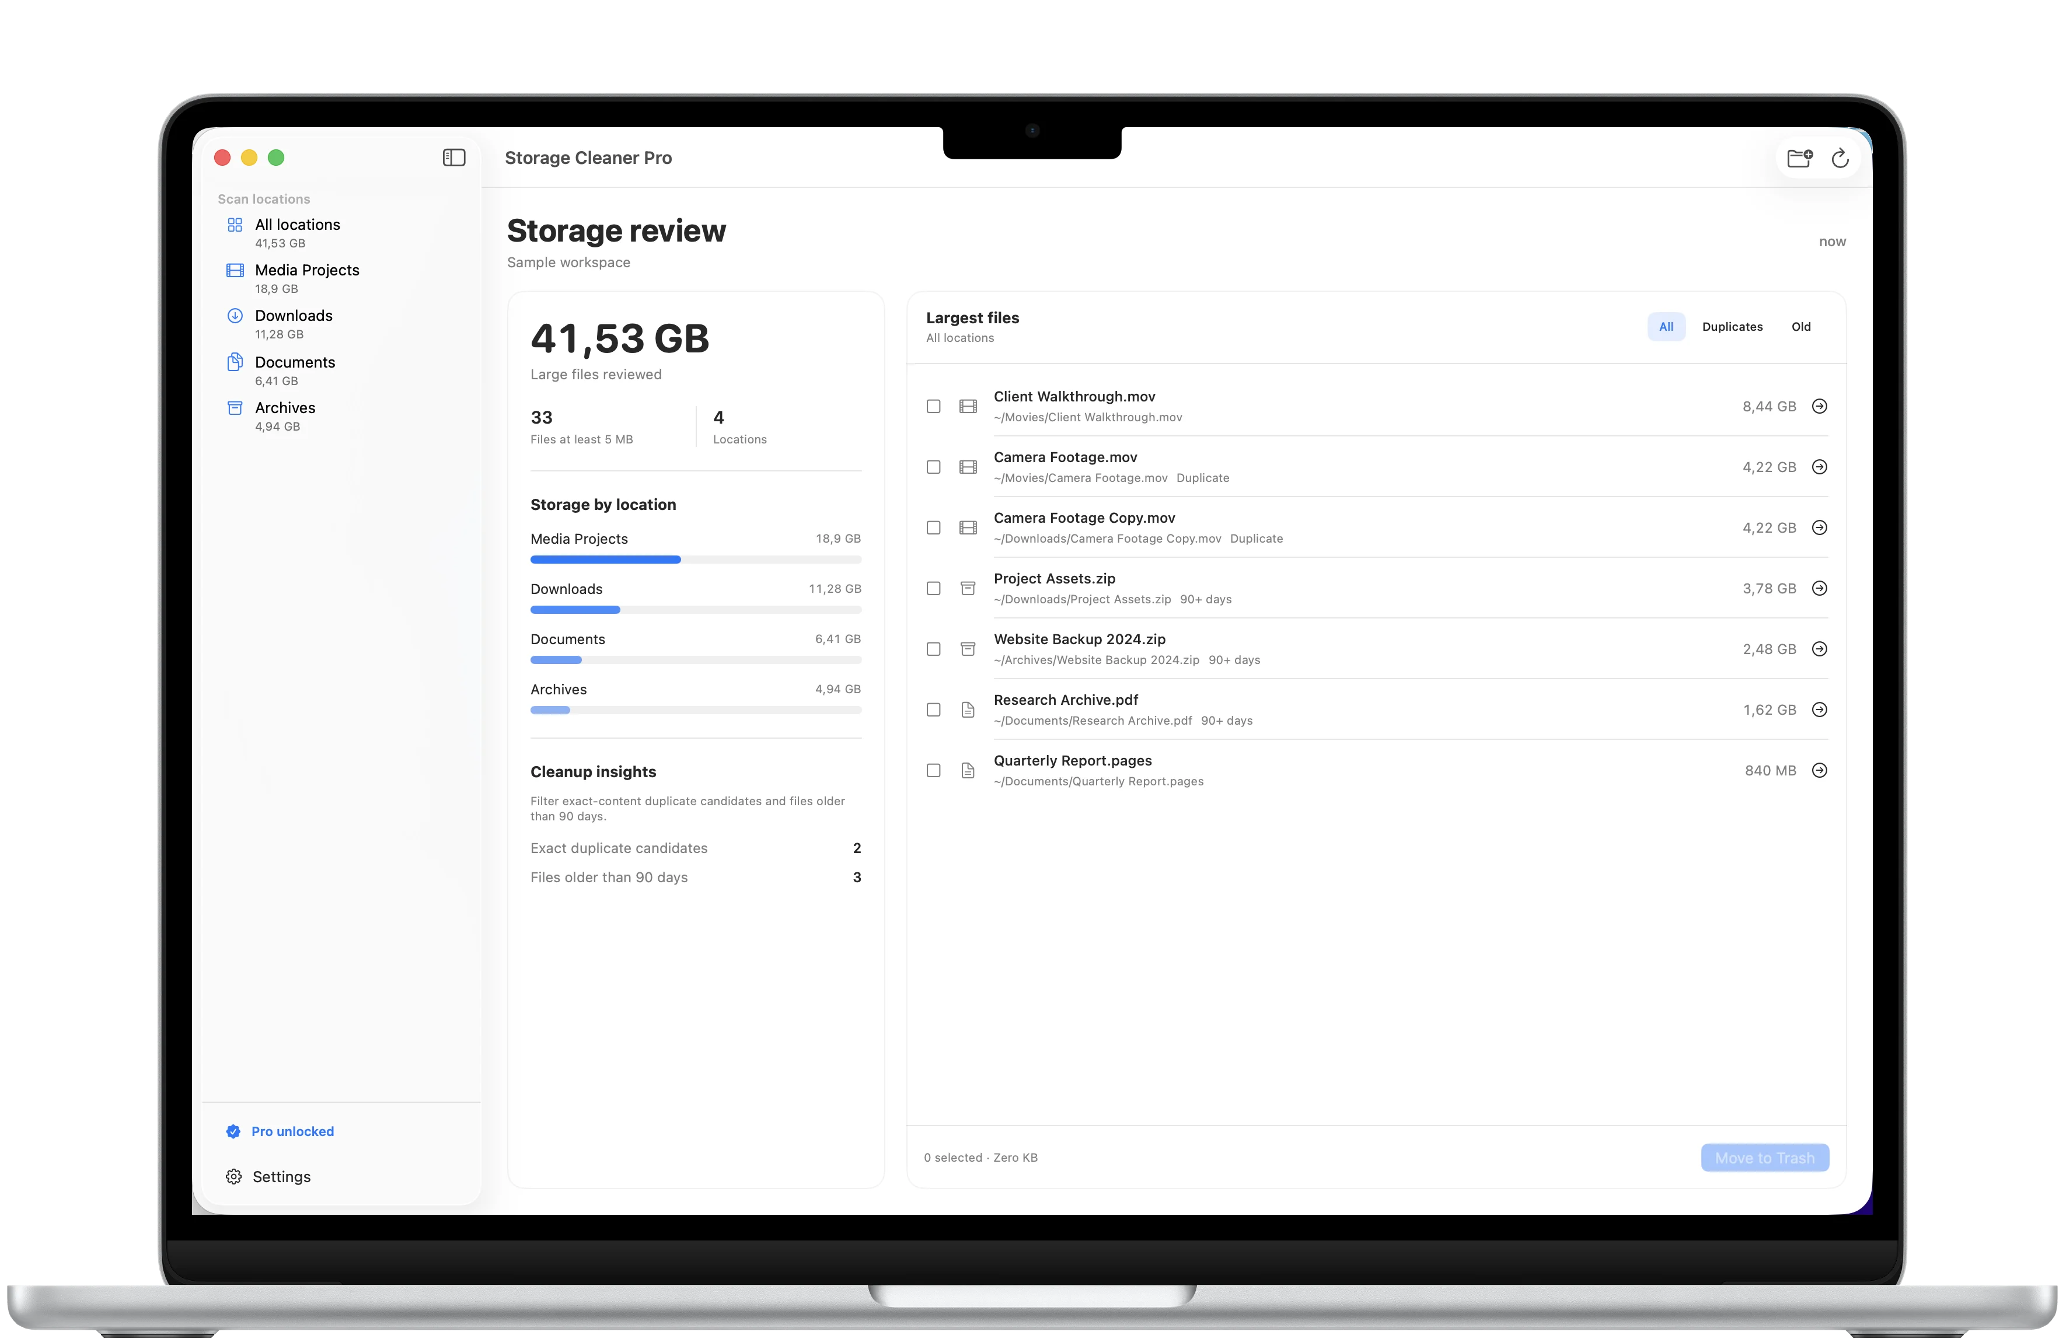Image resolution: width=2066 pixels, height=1342 pixels.
Task: Open Downloads scan location
Action: pos(341,324)
